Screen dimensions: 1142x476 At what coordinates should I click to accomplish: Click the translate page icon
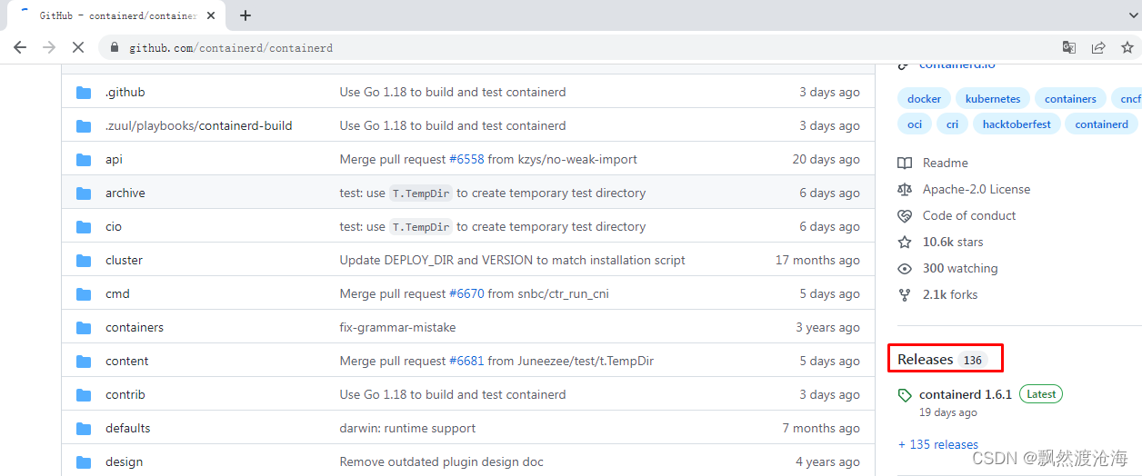[1069, 47]
